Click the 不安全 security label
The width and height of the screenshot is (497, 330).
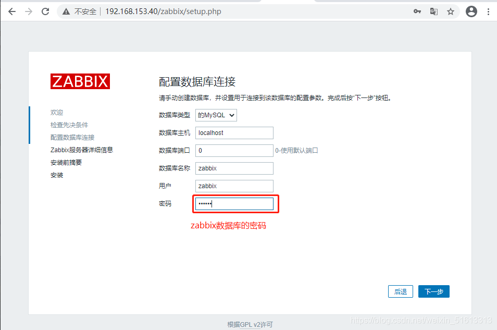pos(85,12)
